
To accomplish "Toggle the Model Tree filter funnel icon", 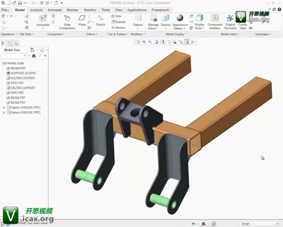I will point(39,56).
